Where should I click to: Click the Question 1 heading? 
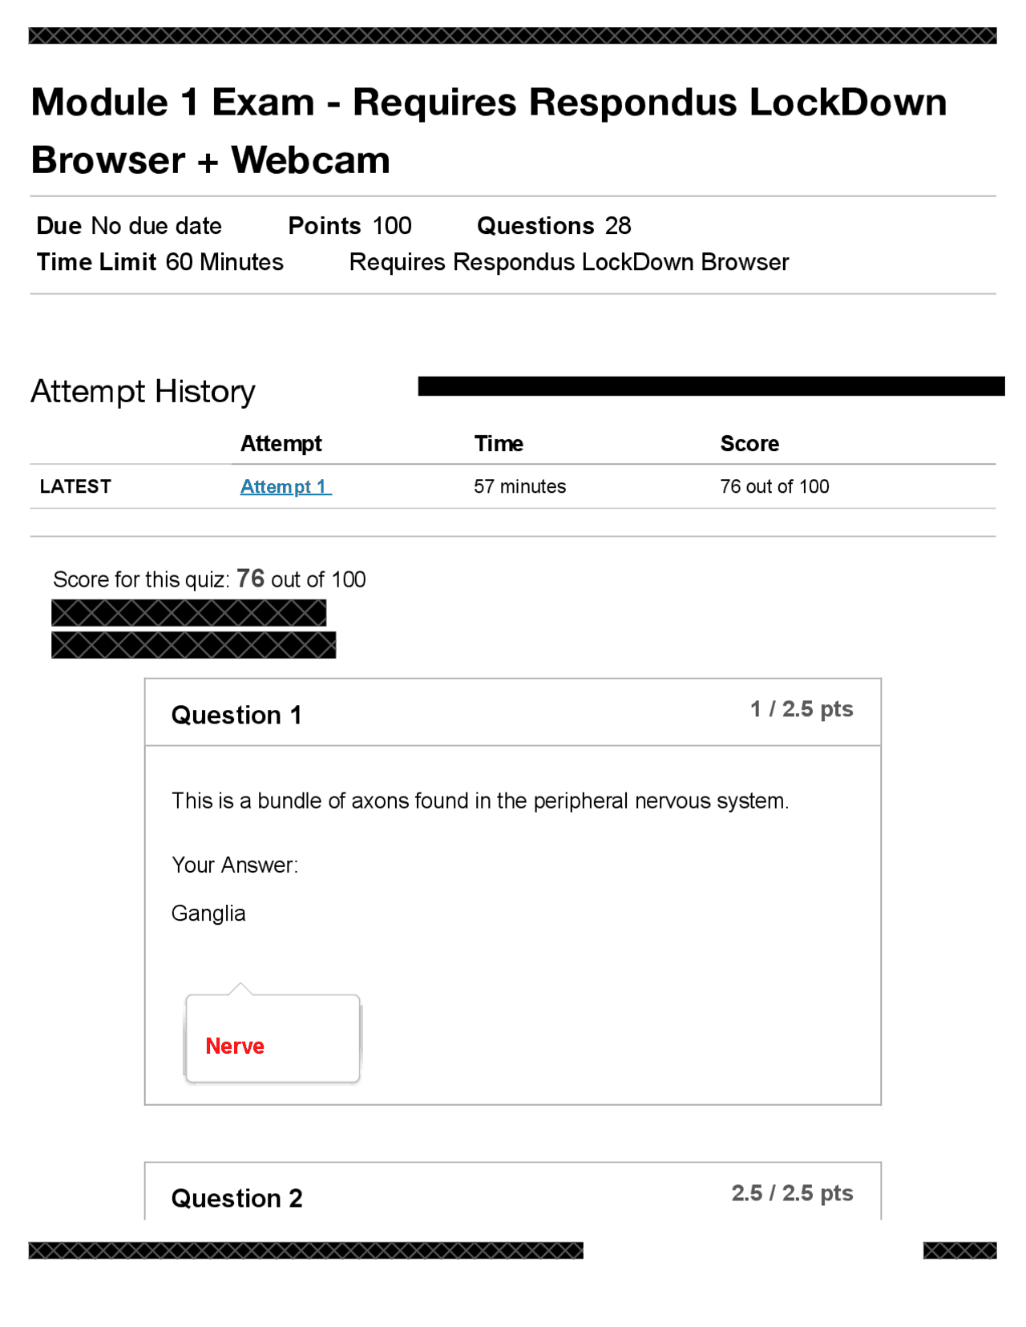236,715
